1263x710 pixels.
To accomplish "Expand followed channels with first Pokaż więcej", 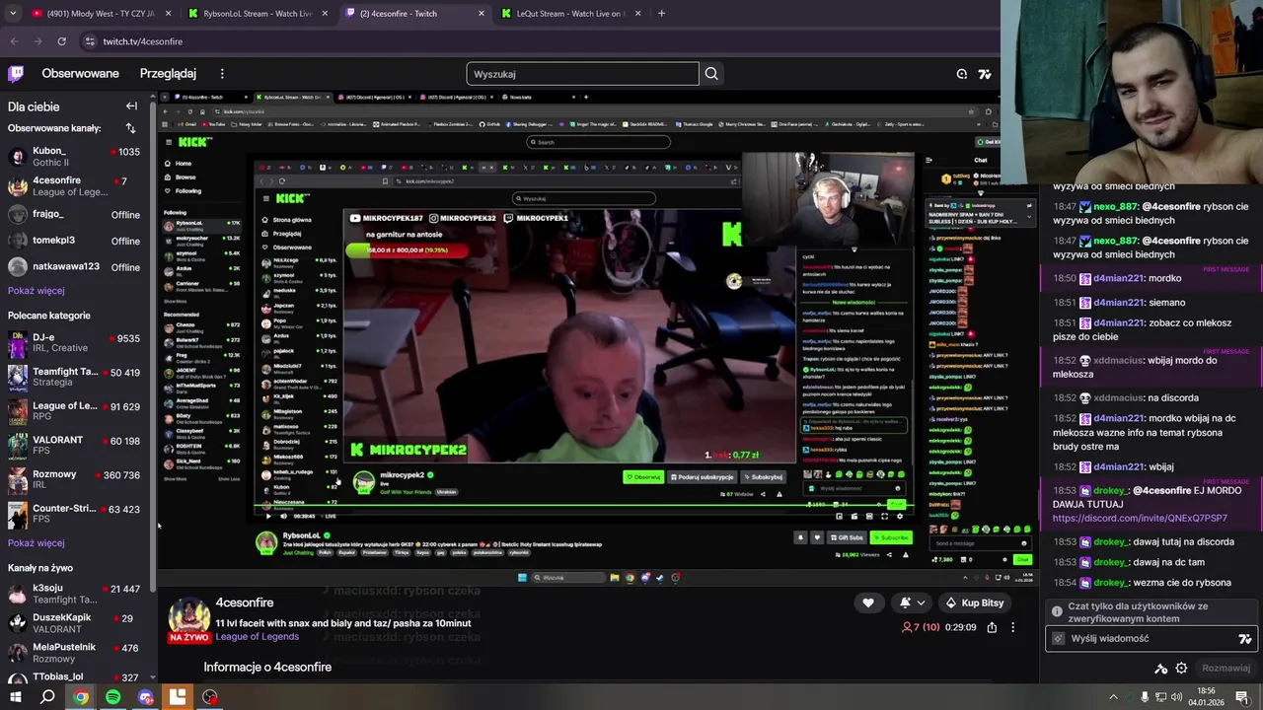I will click(37, 291).
